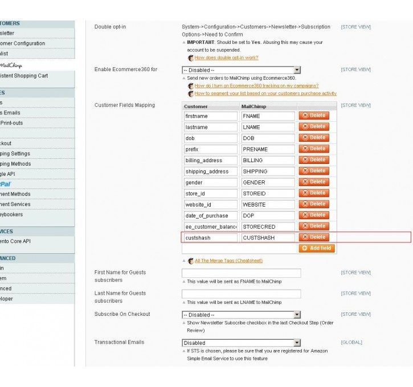Image resolution: width=413 pixels, height=387 pixels.
Task: Click the FNAME MailChimp field
Action: (268, 116)
